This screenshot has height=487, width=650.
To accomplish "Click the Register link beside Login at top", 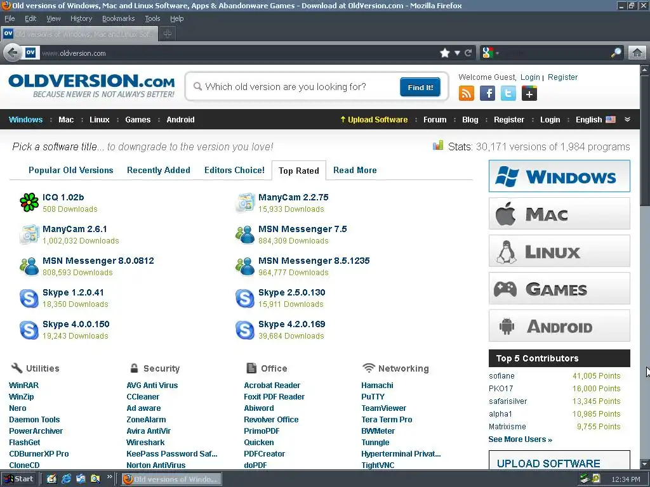I will (562, 77).
